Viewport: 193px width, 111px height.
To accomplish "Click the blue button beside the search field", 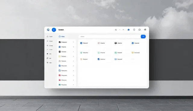I will click(x=143, y=36).
